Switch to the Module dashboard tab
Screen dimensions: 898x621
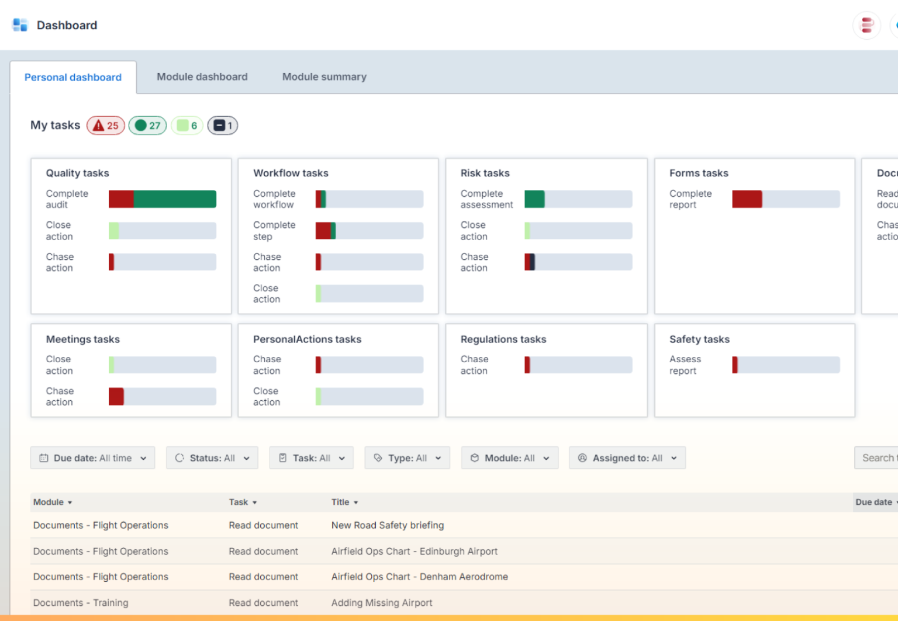coord(202,77)
